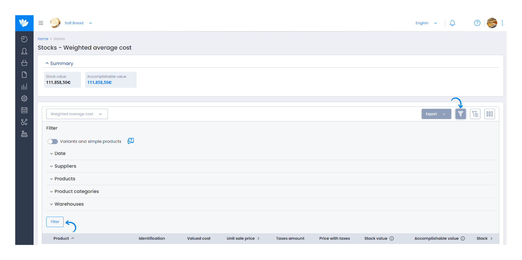Click the Filter button
The width and height of the screenshot is (522, 260).
click(x=55, y=222)
